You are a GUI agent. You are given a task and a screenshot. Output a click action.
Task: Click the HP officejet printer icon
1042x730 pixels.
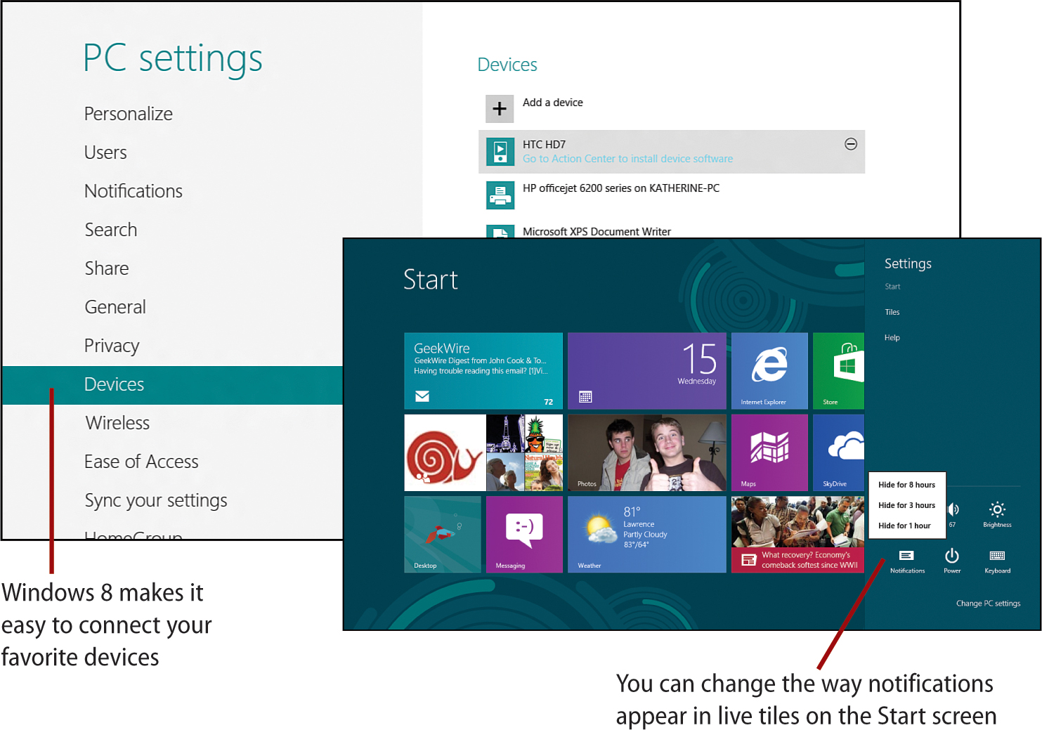(500, 195)
